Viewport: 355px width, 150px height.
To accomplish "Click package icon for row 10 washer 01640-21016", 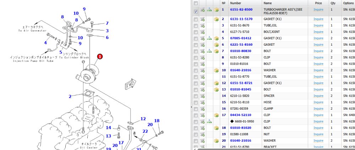I will pyautogui.click(x=216, y=70).
